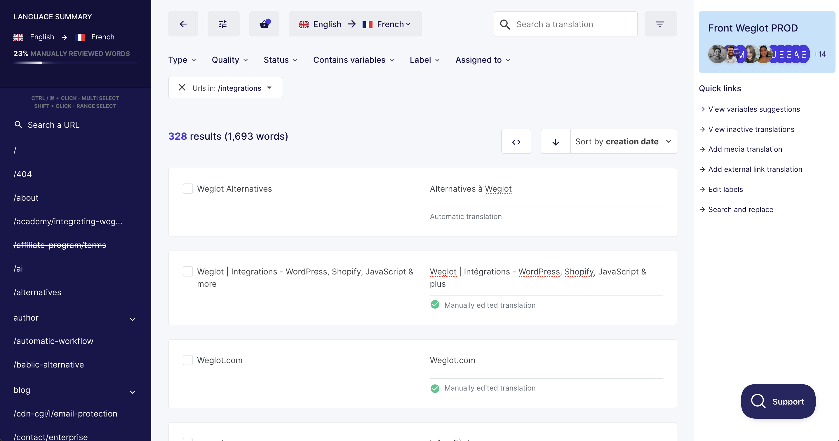
Task: Open the French language dropdown
Action: (x=390, y=24)
